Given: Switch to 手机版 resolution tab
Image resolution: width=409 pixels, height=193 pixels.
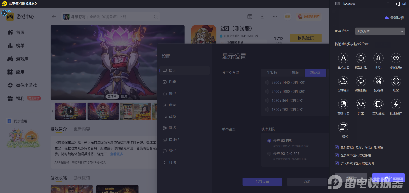Looking at the screenshot, I should pyautogui.click(x=294, y=73).
